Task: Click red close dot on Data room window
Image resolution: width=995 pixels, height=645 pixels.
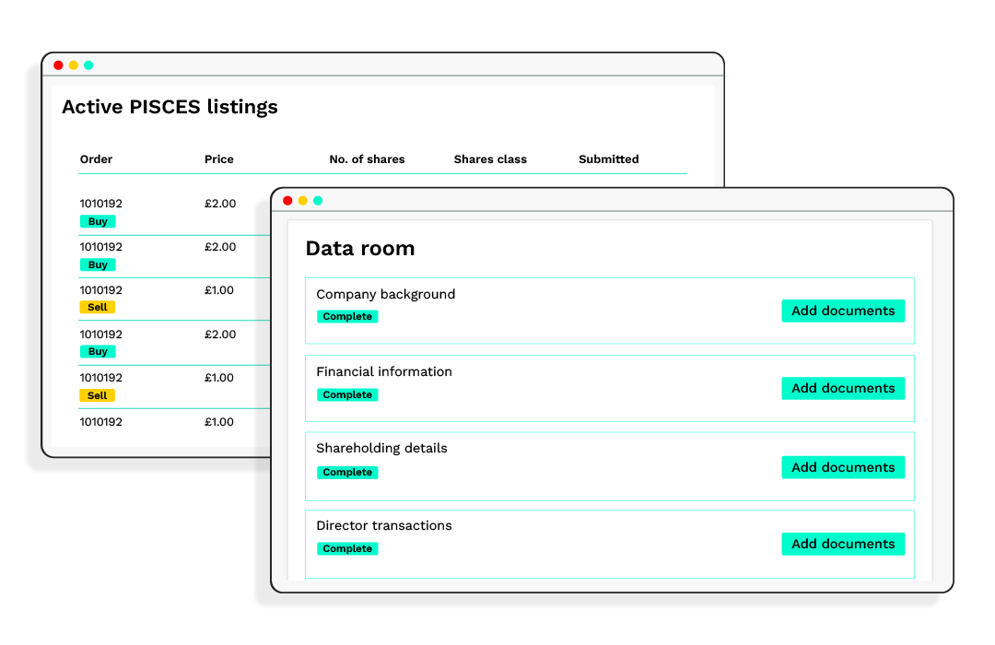Action: tap(287, 201)
